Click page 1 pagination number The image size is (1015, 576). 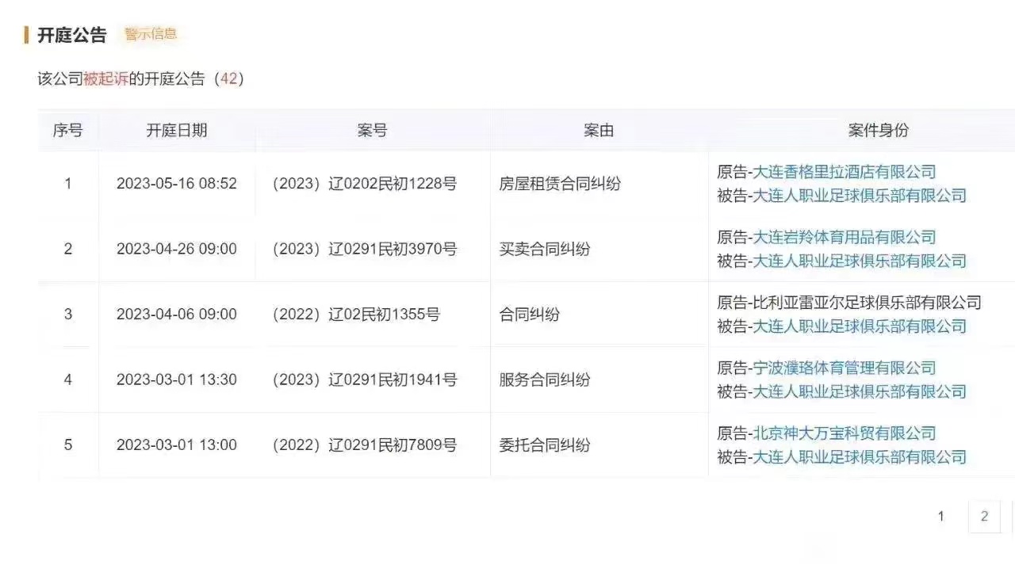940,516
